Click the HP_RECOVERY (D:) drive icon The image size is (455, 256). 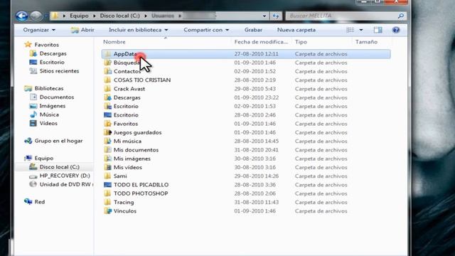33,176
